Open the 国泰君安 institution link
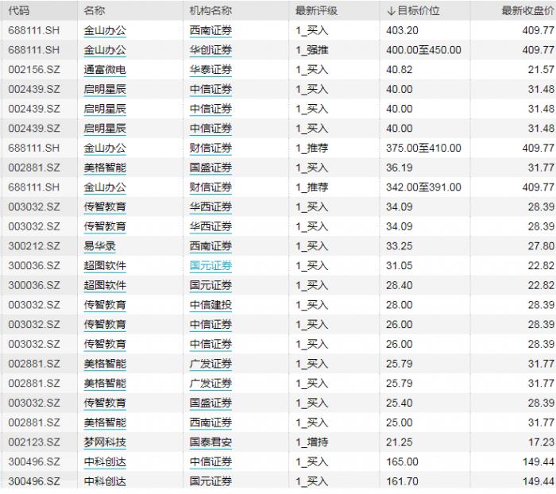556x494 pixels. (x=210, y=442)
